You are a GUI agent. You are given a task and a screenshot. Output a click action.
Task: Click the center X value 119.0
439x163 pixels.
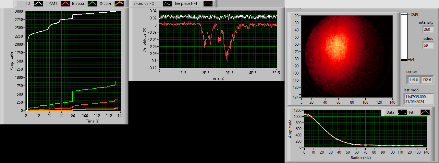click(414, 79)
